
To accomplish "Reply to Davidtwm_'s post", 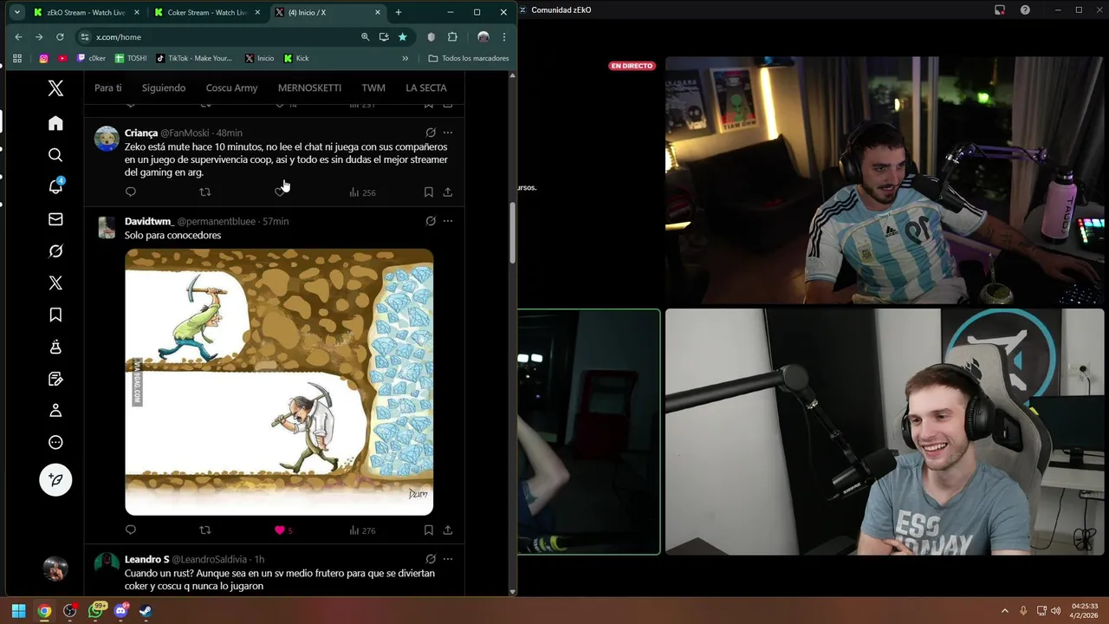I will [x=131, y=530].
